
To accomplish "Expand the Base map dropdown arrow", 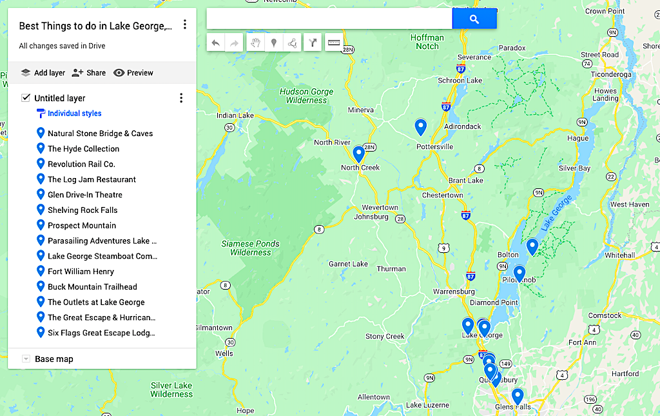I will tap(26, 359).
